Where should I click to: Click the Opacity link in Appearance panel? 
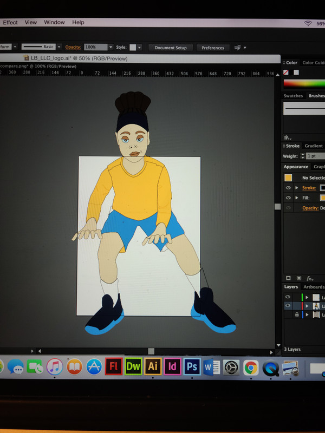click(310, 208)
